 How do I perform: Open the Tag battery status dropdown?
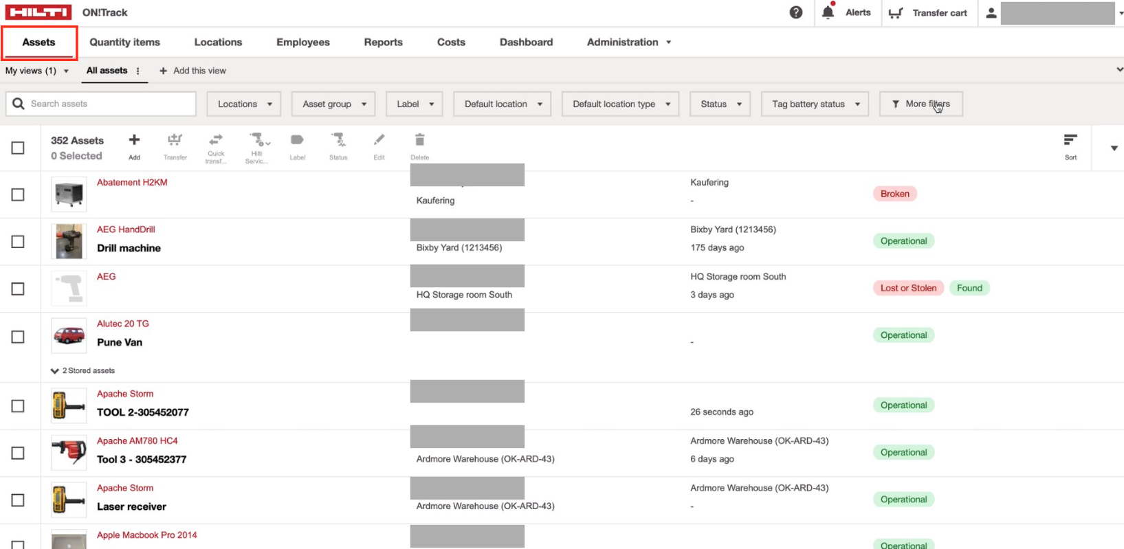815,104
